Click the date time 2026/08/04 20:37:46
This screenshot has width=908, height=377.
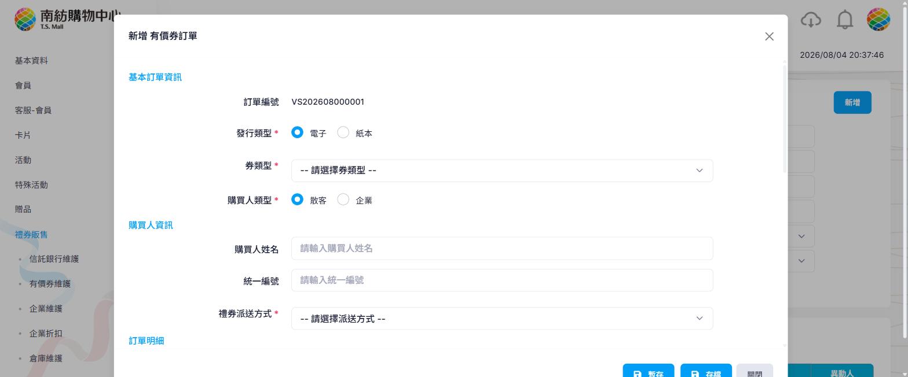tap(841, 55)
